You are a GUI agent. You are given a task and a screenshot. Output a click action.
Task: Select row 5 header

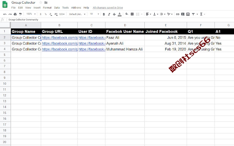coord(5,55)
